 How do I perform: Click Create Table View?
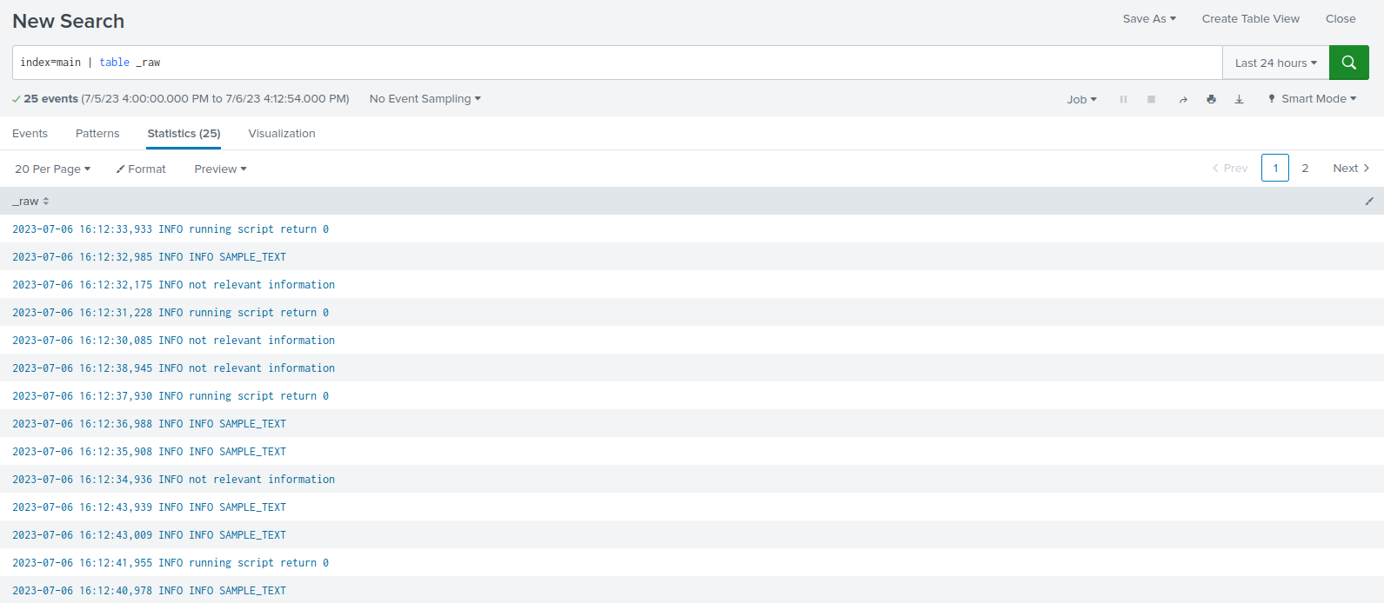(x=1250, y=19)
